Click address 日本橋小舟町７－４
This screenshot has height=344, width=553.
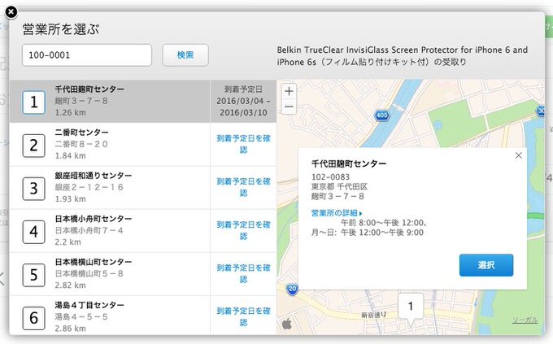coord(89,230)
